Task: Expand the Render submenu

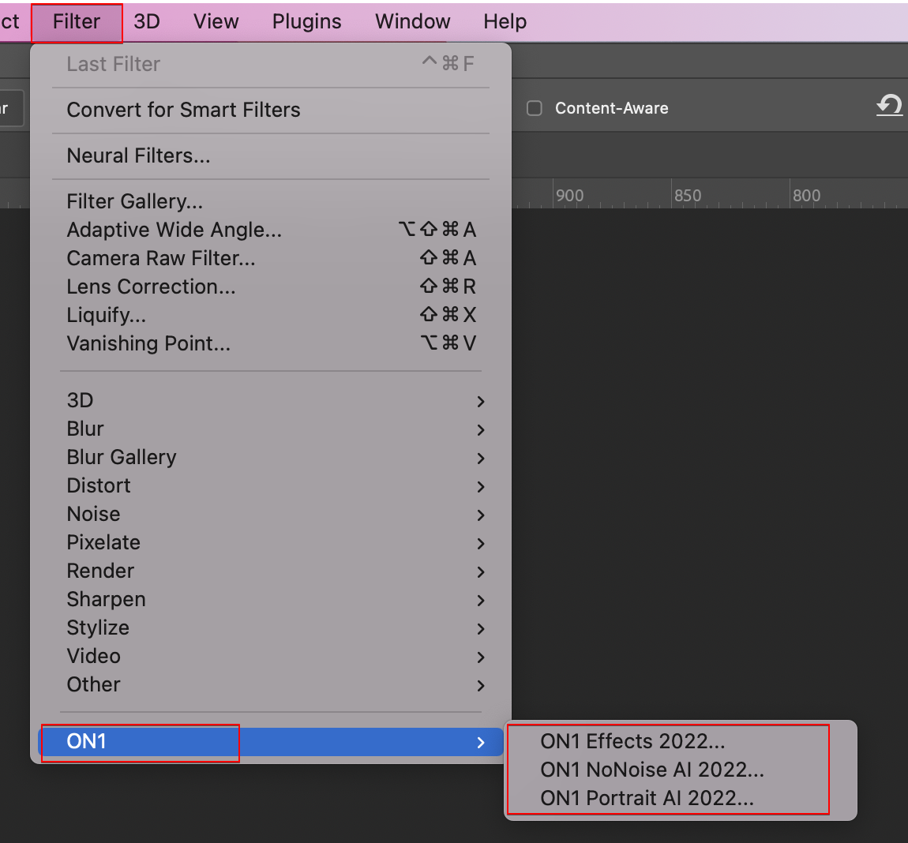Action: [100, 571]
